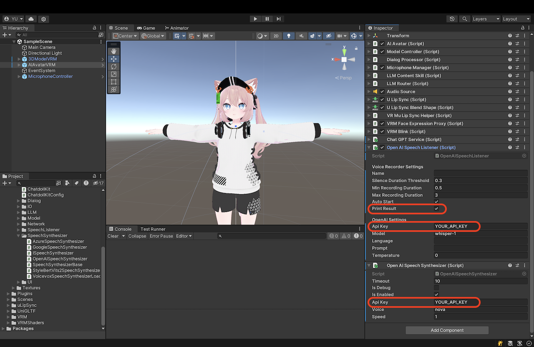Select the Hand tool in scene toolbar
The image size is (534, 347).
pyautogui.click(x=113, y=51)
